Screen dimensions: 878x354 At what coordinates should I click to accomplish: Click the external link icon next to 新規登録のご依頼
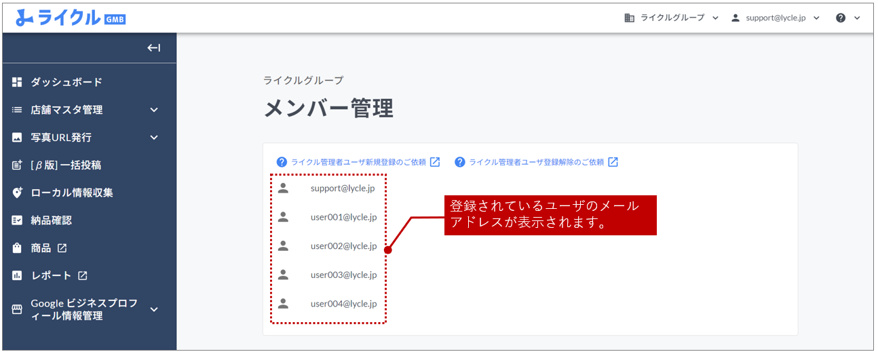pos(435,162)
